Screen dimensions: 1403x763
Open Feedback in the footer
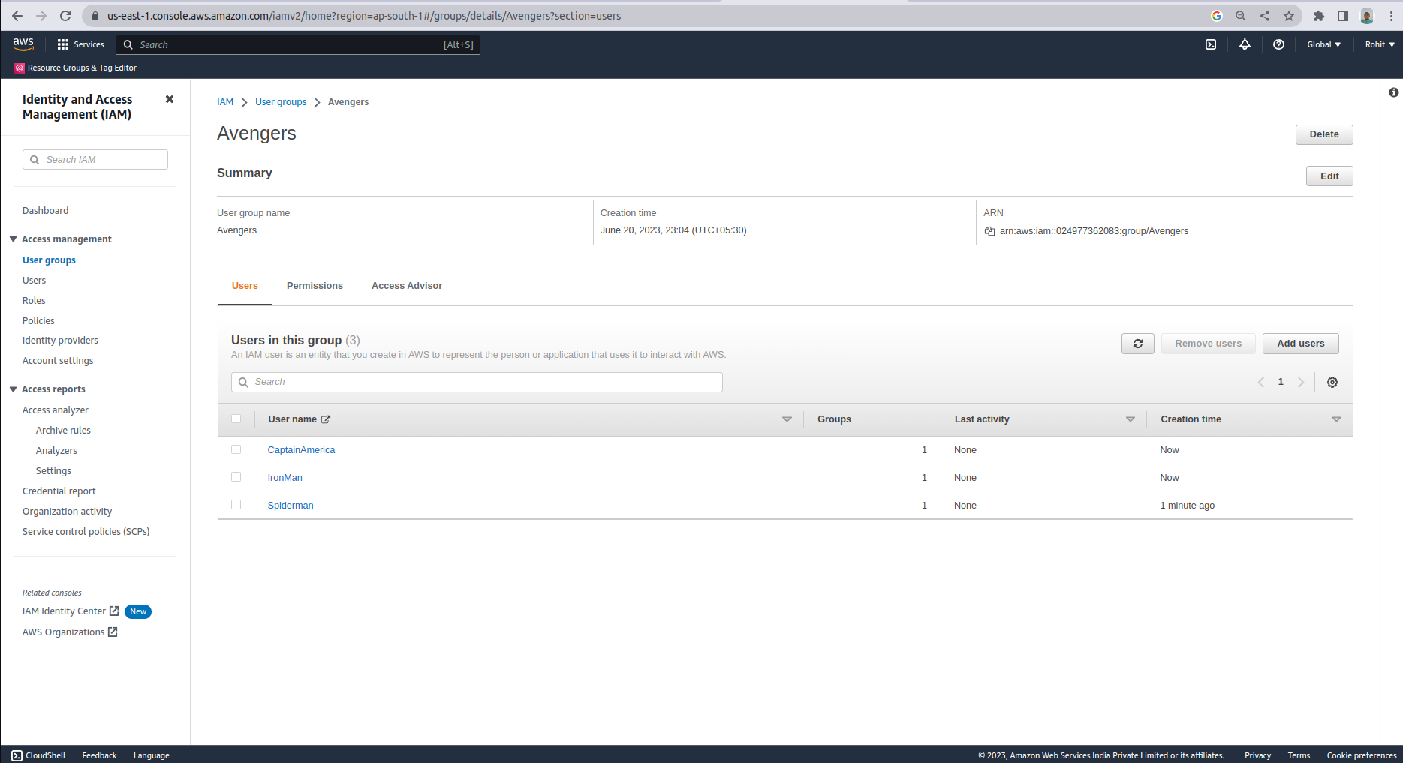(99, 755)
